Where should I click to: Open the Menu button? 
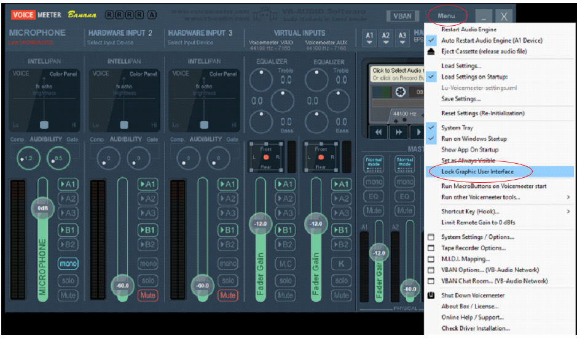(446, 16)
